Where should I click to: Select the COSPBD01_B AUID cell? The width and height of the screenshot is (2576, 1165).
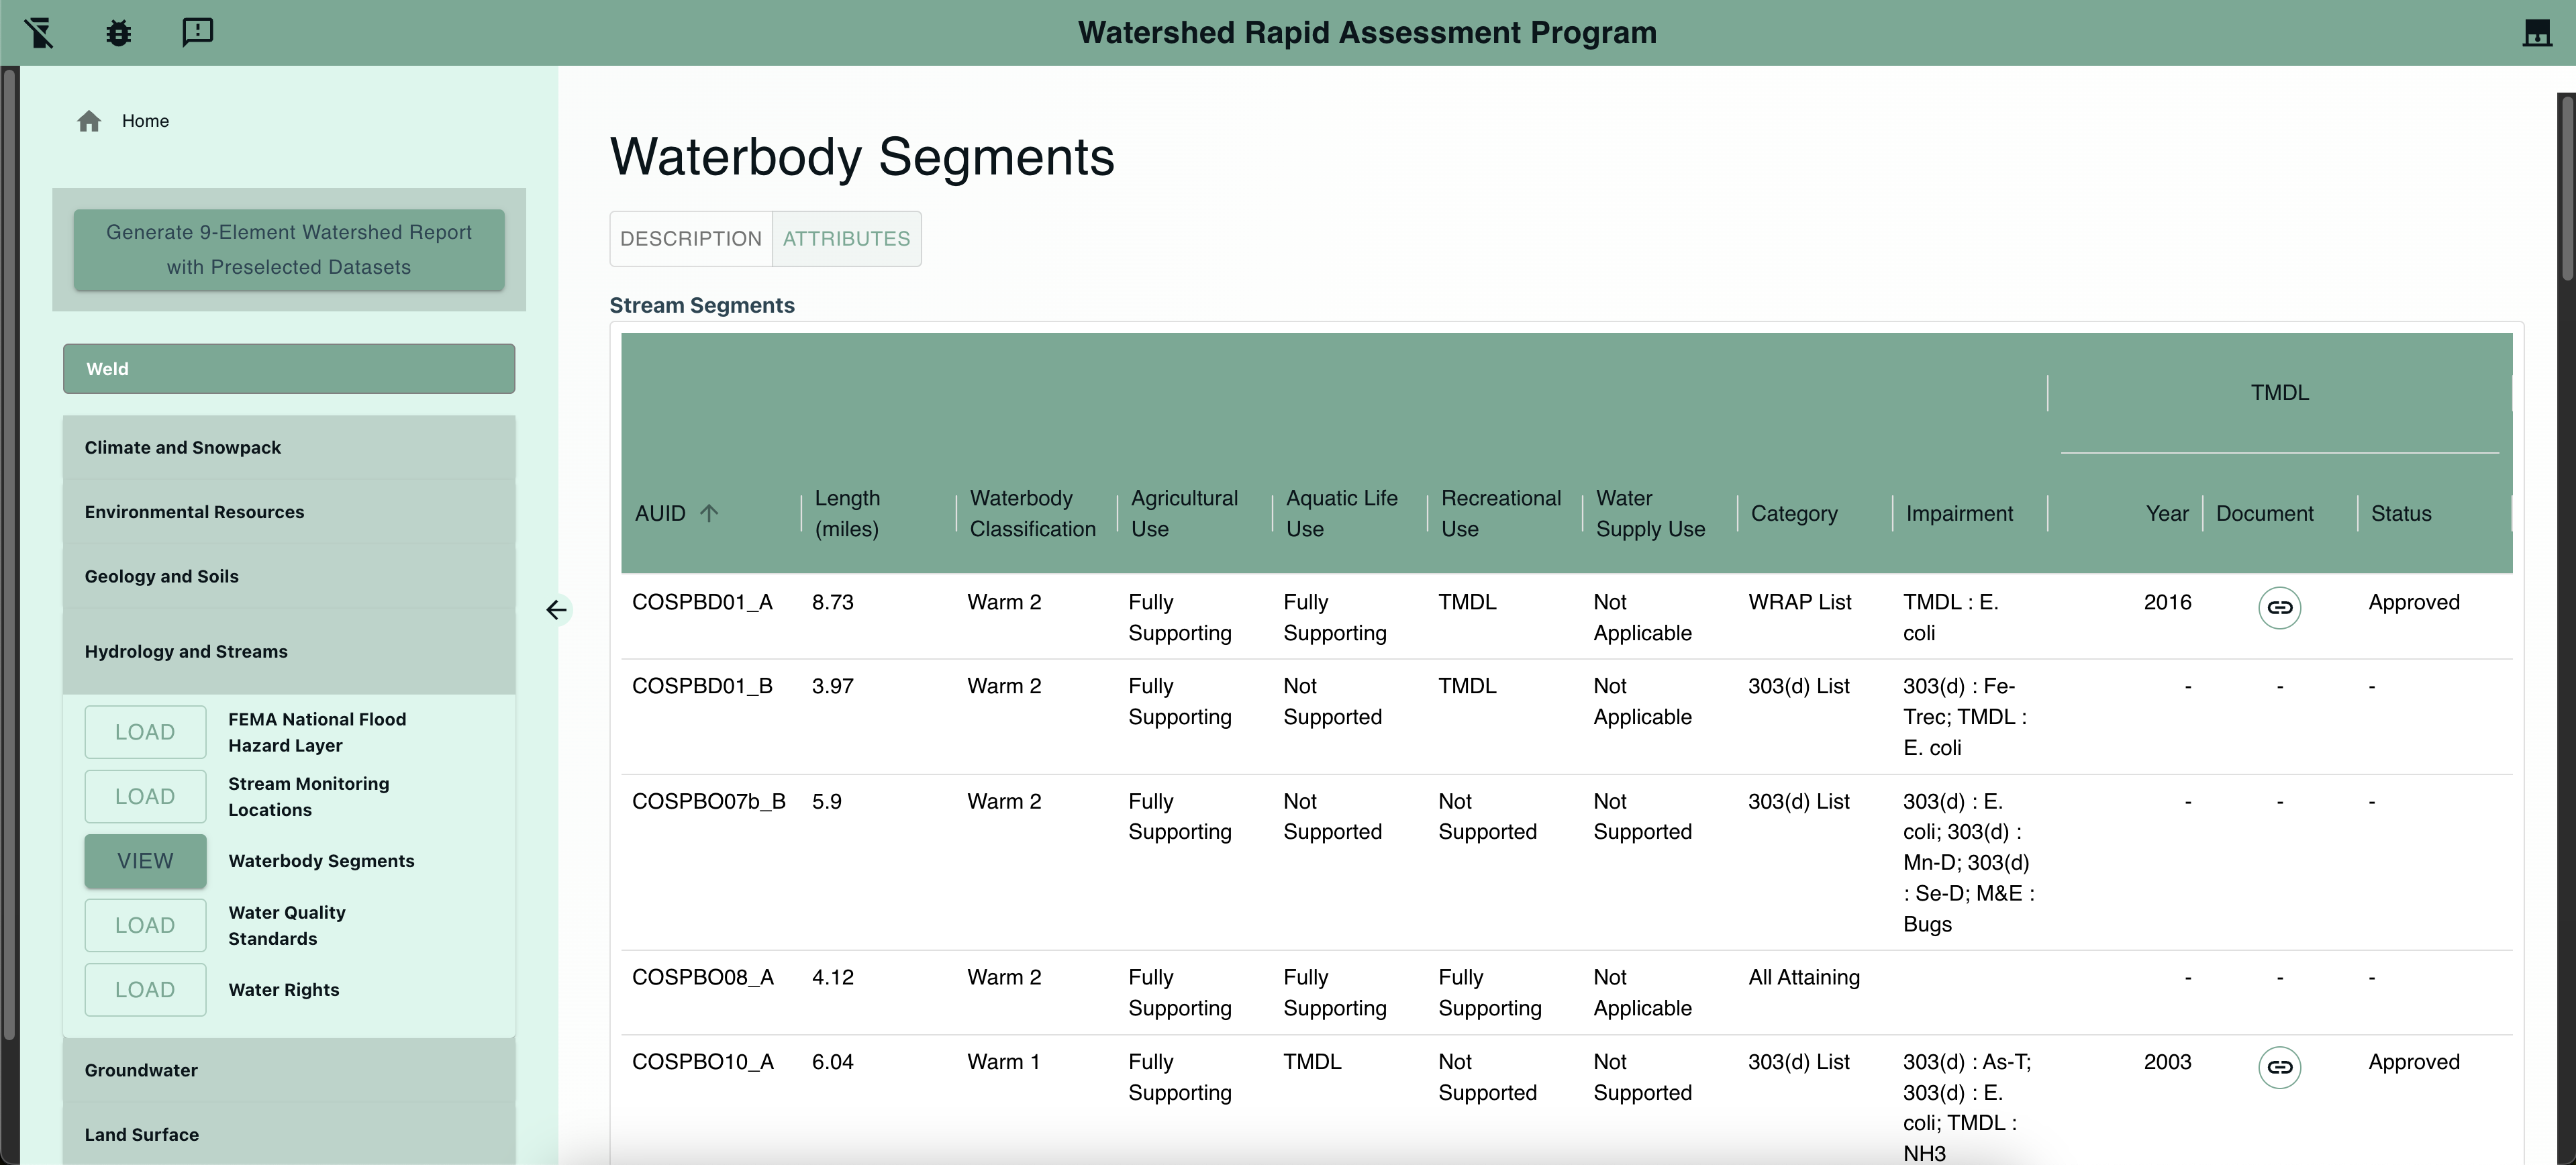point(702,686)
